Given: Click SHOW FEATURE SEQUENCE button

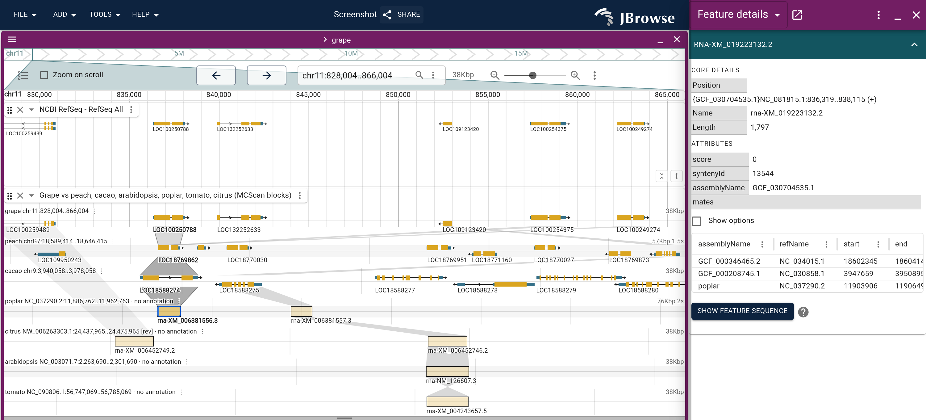Looking at the screenshot, I should point(742,311).
